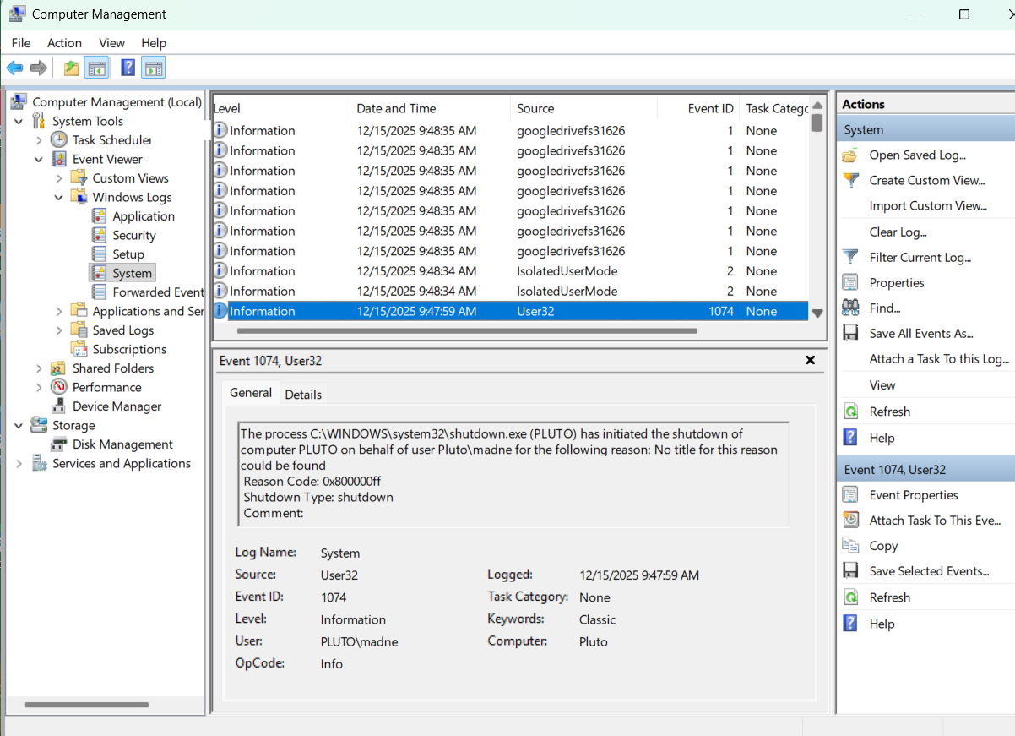Click the Shared Folders icon

59,368
